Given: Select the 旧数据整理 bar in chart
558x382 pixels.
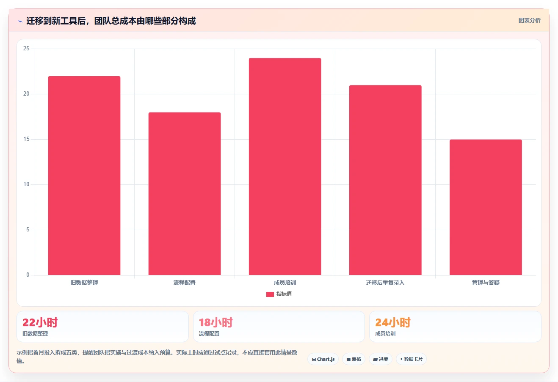Looking at the screenshot, I should pos(84,176).
